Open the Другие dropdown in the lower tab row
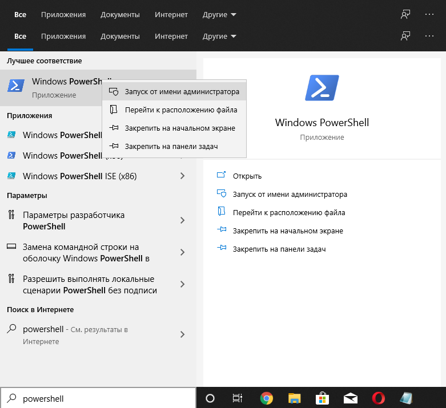The height and width of the screenshot is (408, 446). pyautogui.click(x=219, y=36)
